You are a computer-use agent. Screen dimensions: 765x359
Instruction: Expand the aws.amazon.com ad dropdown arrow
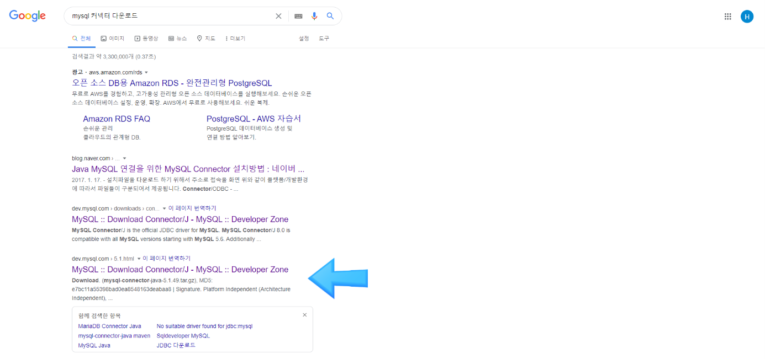pos(146,72)
